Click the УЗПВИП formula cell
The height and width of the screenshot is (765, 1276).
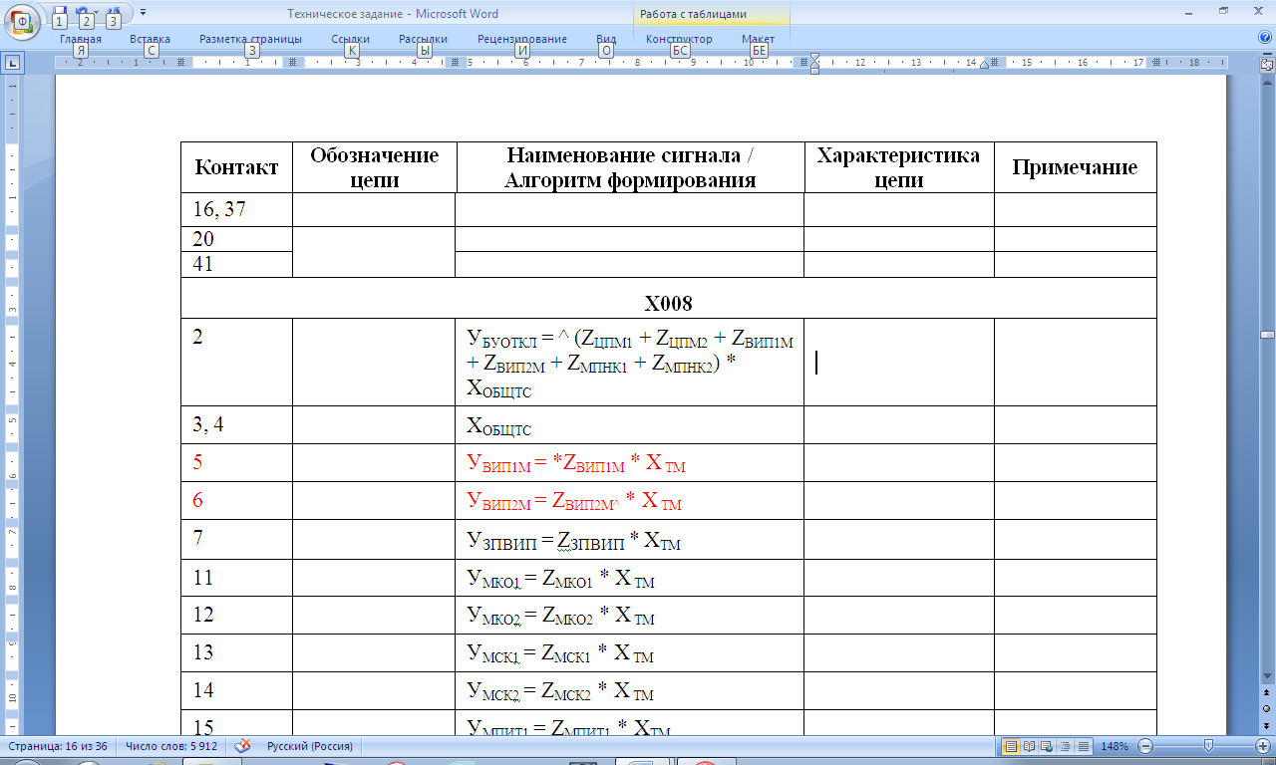[x=630, y=540]
